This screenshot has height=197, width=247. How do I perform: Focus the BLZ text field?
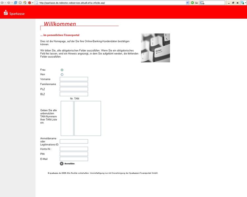tap(74, 94)
